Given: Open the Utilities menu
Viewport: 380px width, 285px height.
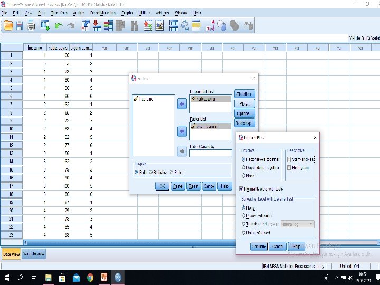Looking at the screenshot, I should tap(144, 13).
